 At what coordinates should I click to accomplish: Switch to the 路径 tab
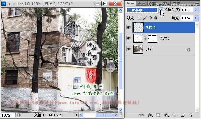pos(153,3)
